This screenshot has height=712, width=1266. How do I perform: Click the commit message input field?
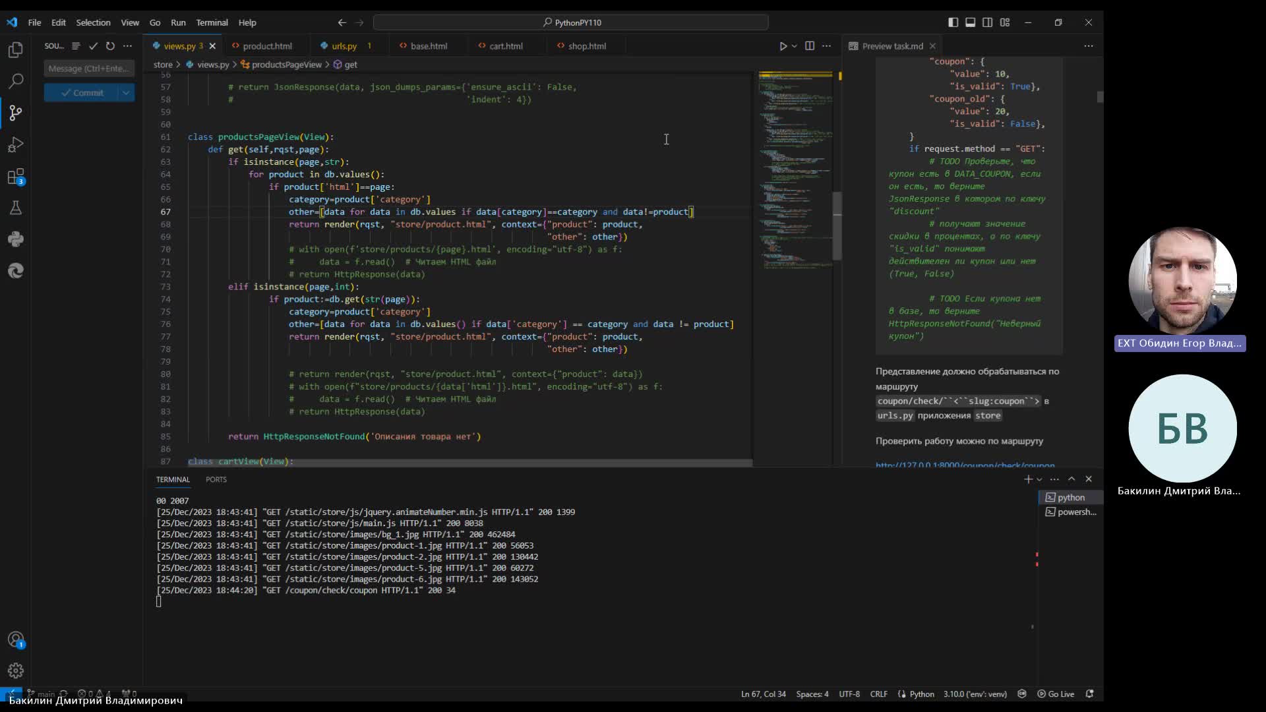click(x=89, y=69)
